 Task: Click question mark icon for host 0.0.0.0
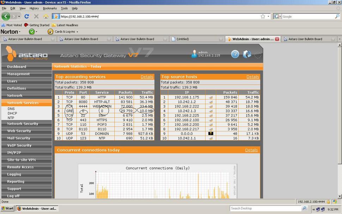(211, 133)
